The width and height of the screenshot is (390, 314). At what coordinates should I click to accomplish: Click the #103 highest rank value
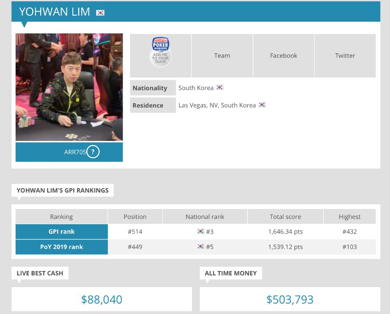coord(349,247)
